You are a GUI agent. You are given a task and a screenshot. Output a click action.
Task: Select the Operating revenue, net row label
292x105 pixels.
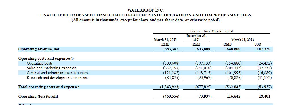pyautogui.click(x=39, y=49)
